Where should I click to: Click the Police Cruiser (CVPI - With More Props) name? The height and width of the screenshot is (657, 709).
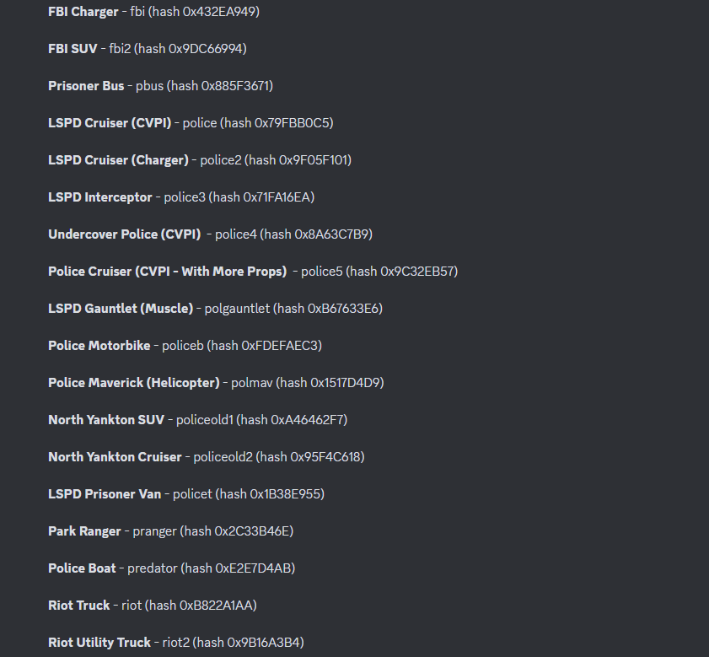tap(167, 272)
